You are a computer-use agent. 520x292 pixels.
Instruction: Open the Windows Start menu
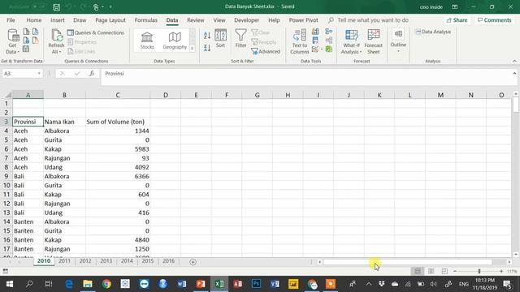[10, 284]
